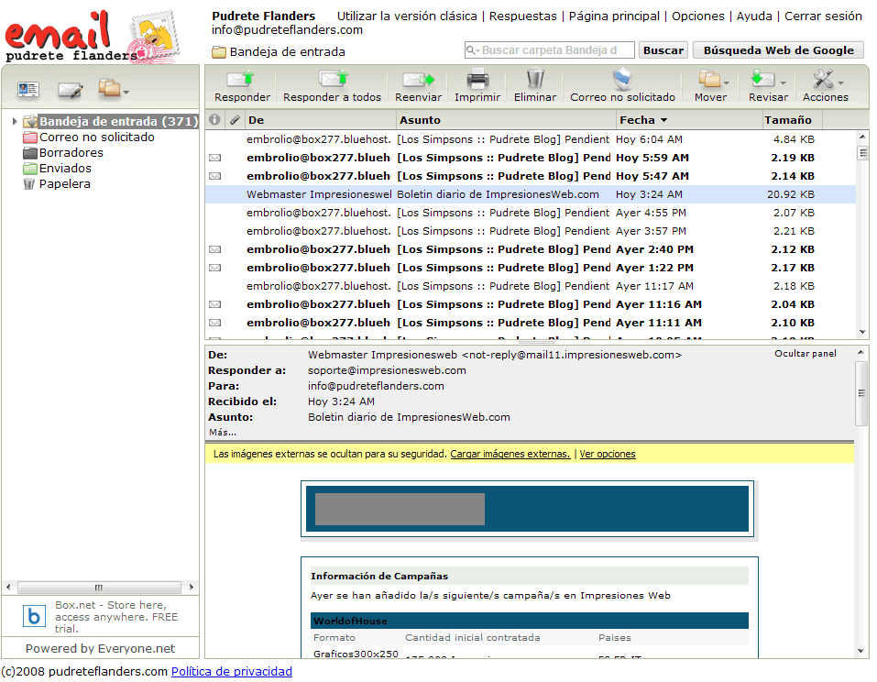Mark as Correo no solicitado shield icon
877x682 pixels.
pos(622,79)
